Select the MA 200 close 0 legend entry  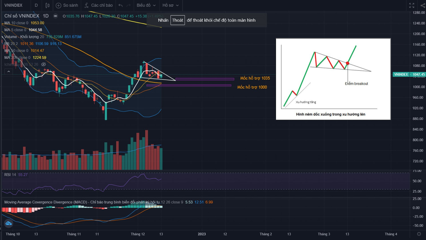(25, 58)
